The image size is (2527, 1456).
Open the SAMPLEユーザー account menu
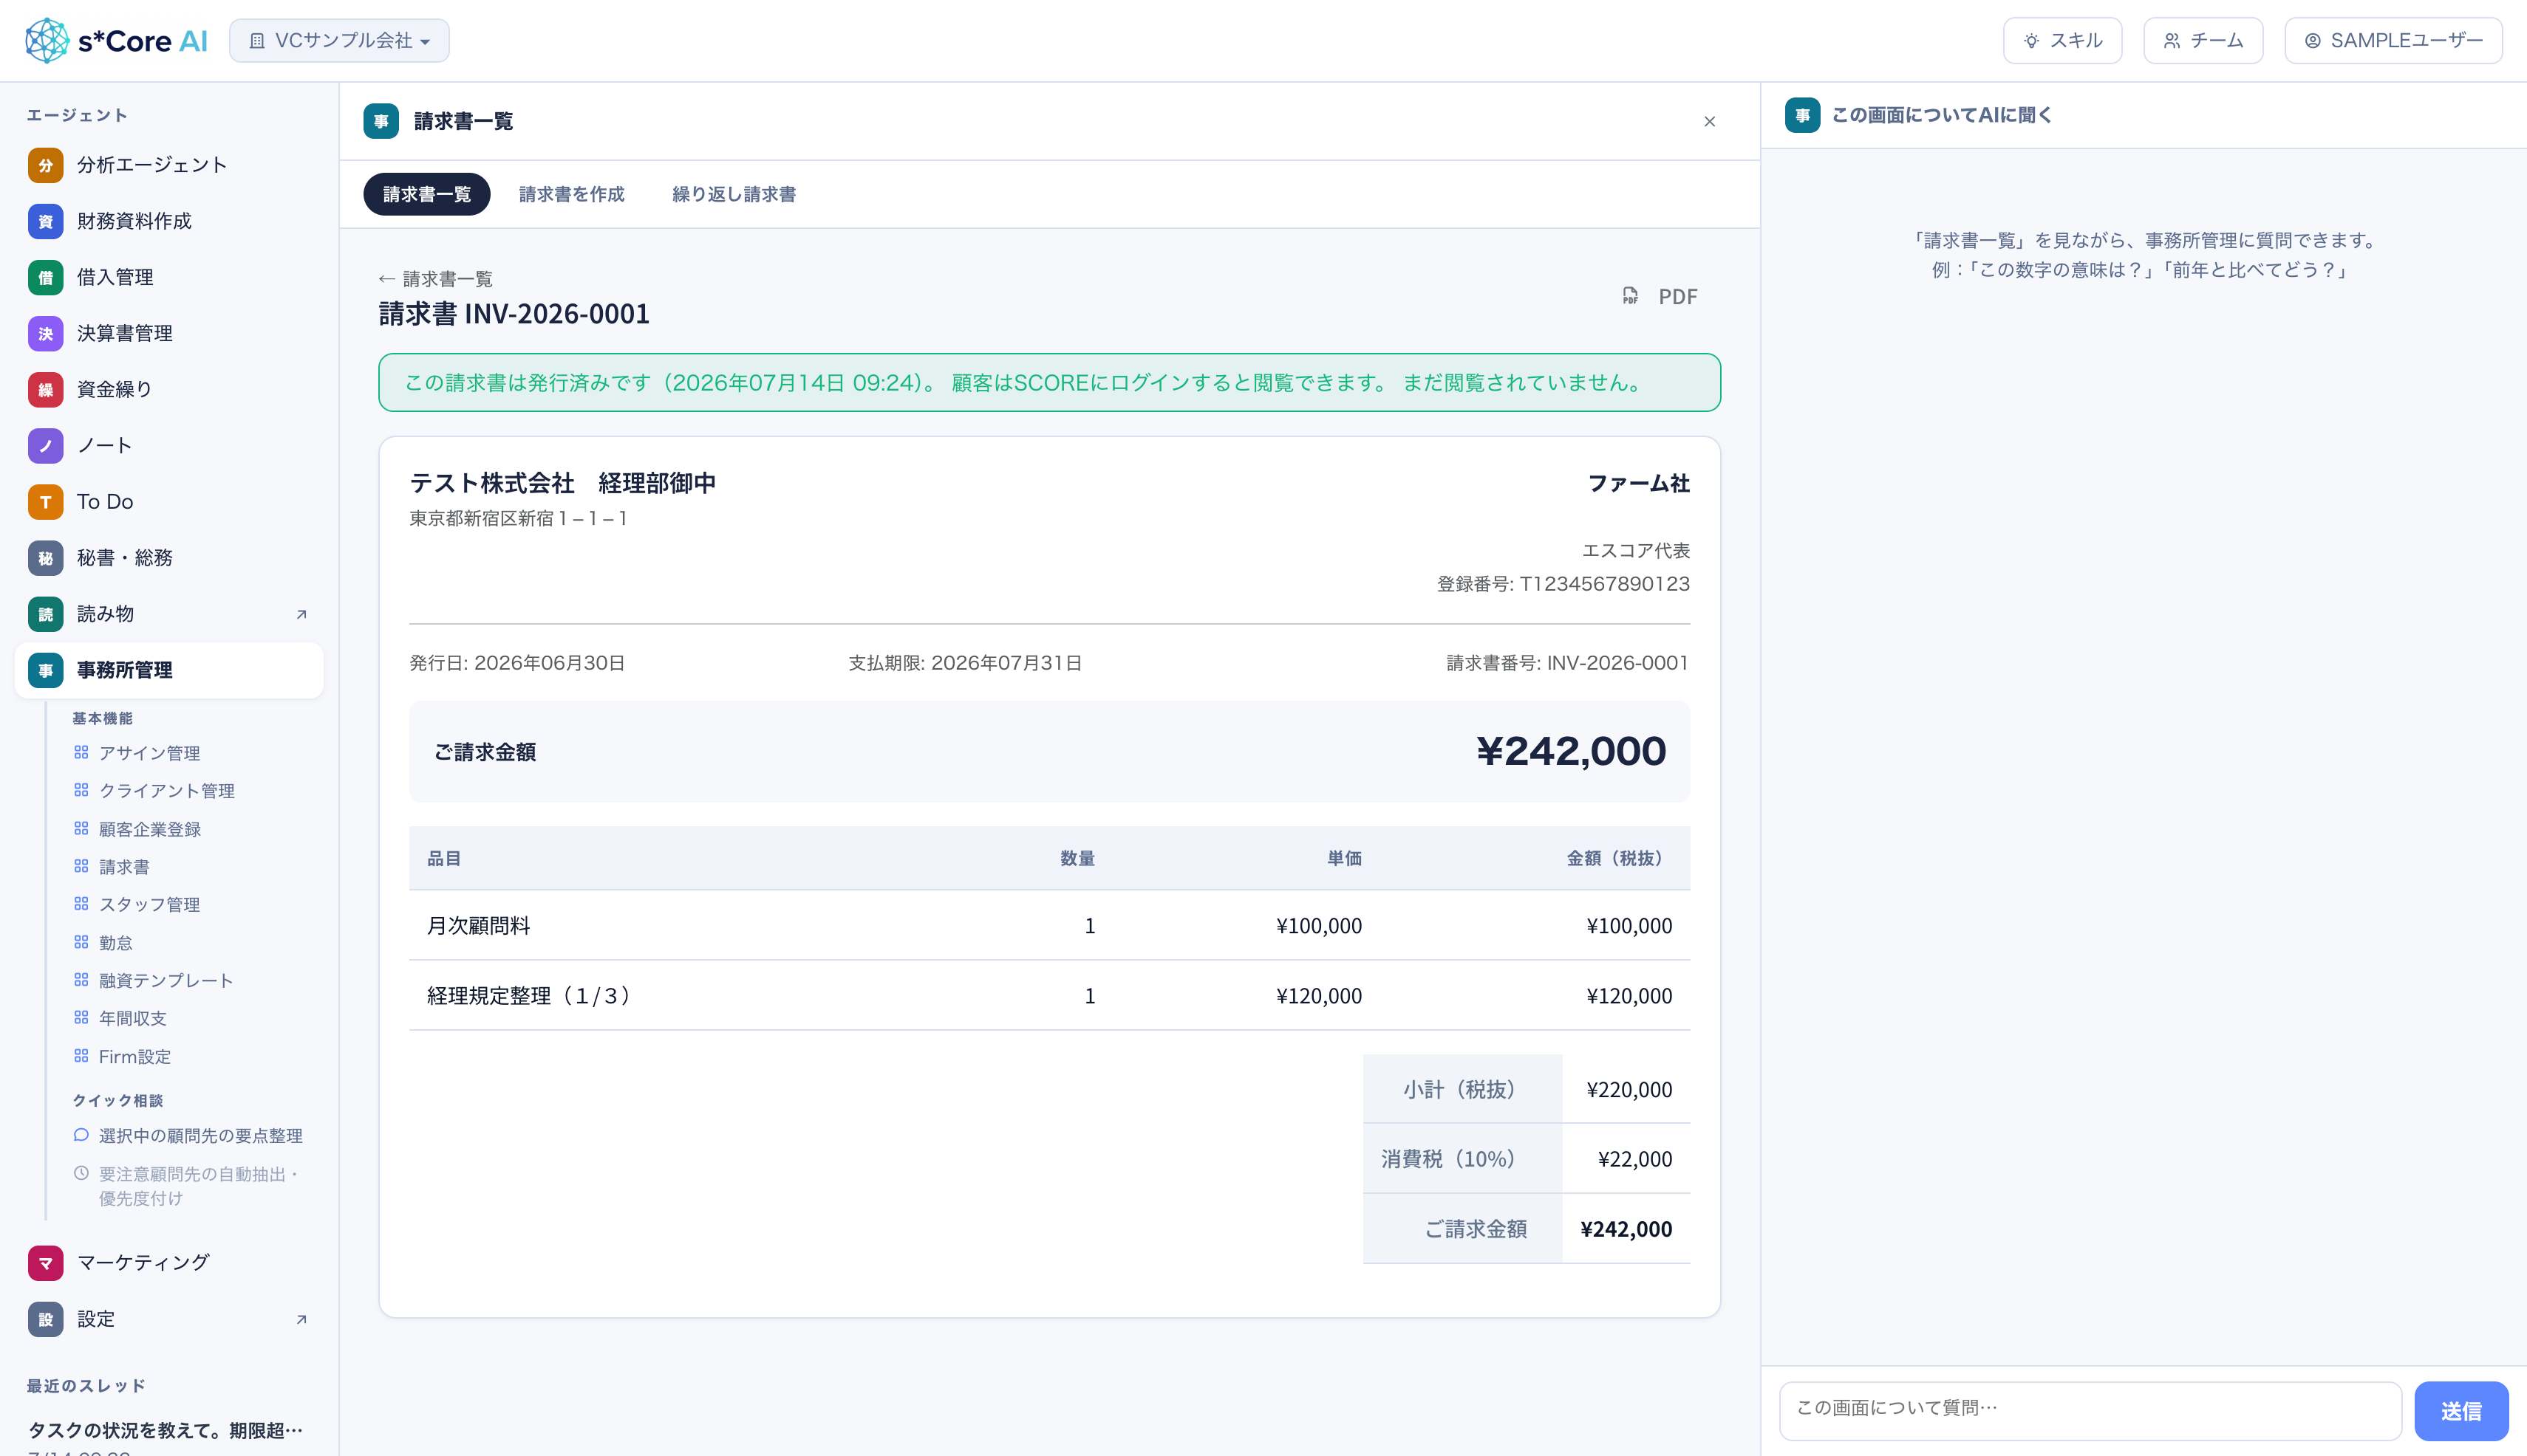[x=2393, y=41]
